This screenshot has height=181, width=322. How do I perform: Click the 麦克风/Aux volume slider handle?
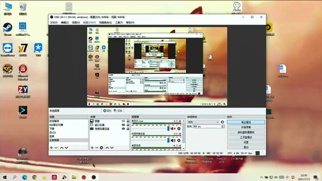pos(168,129)
